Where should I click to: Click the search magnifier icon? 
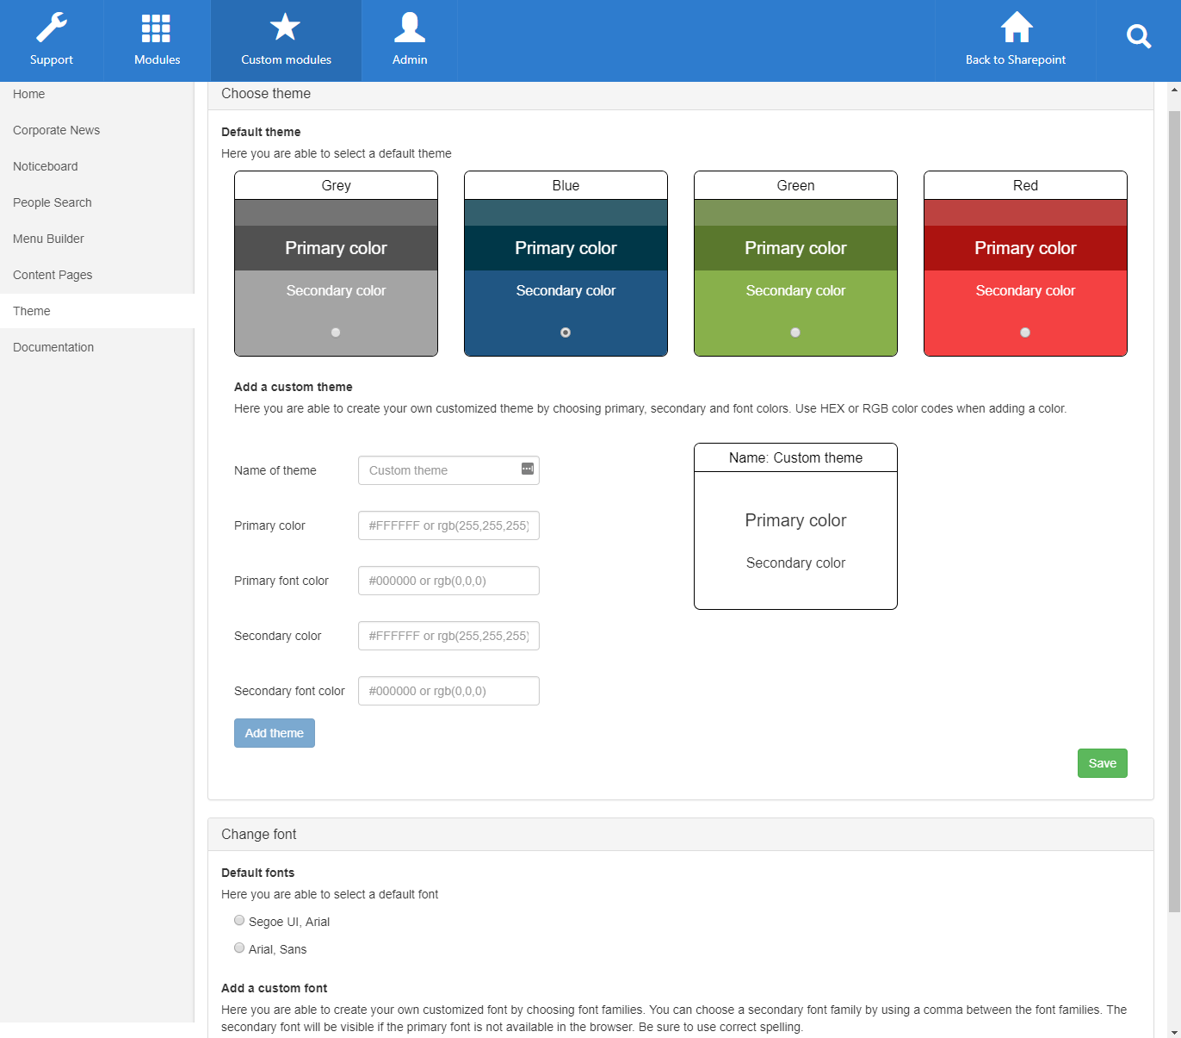pyautogui.click(x=1138, y=37)
